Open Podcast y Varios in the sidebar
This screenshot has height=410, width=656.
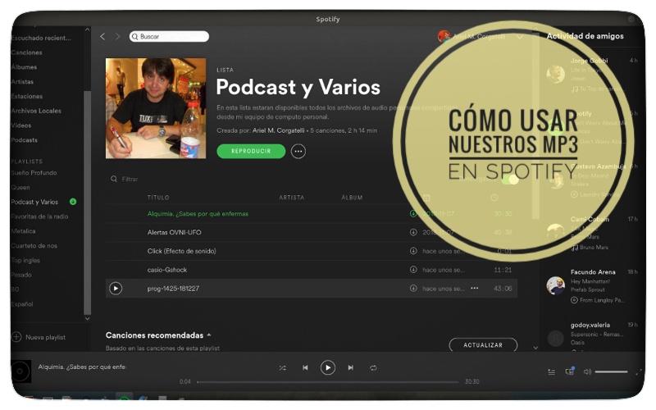[34, 202]
